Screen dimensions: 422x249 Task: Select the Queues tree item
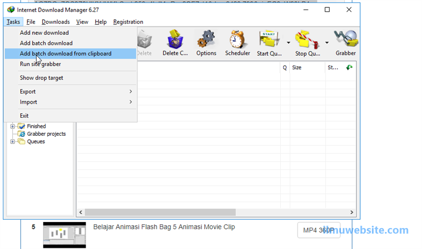click(x=36, y=141)
